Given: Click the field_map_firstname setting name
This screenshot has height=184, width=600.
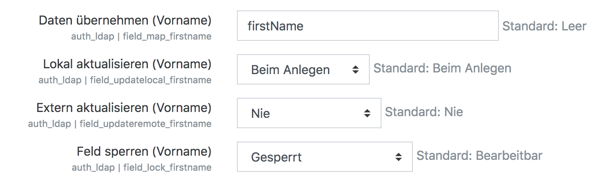Looking at the screenshot, I should (167, 36).
